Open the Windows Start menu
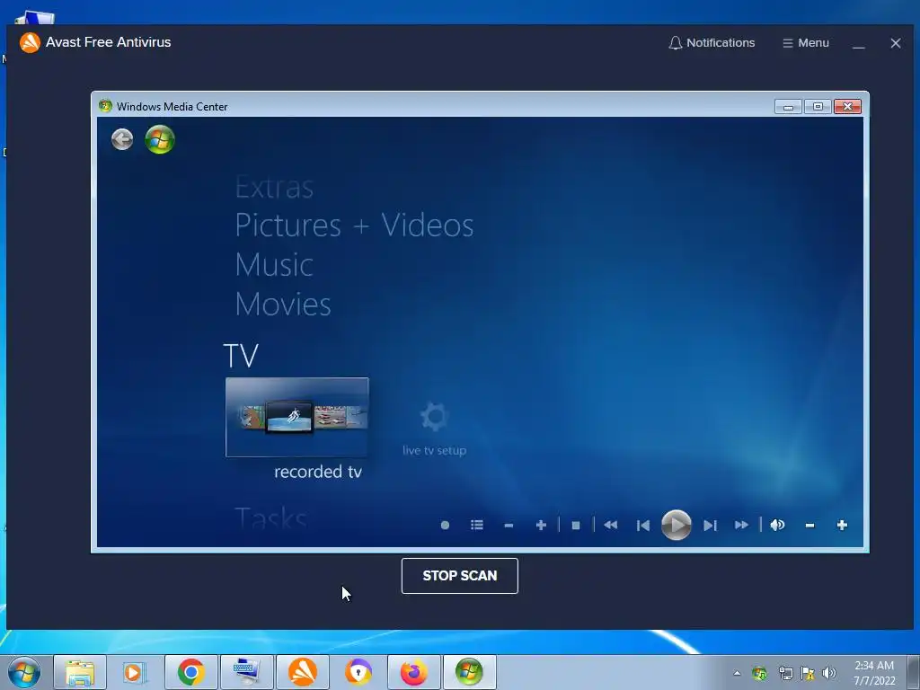 (24, 672)
